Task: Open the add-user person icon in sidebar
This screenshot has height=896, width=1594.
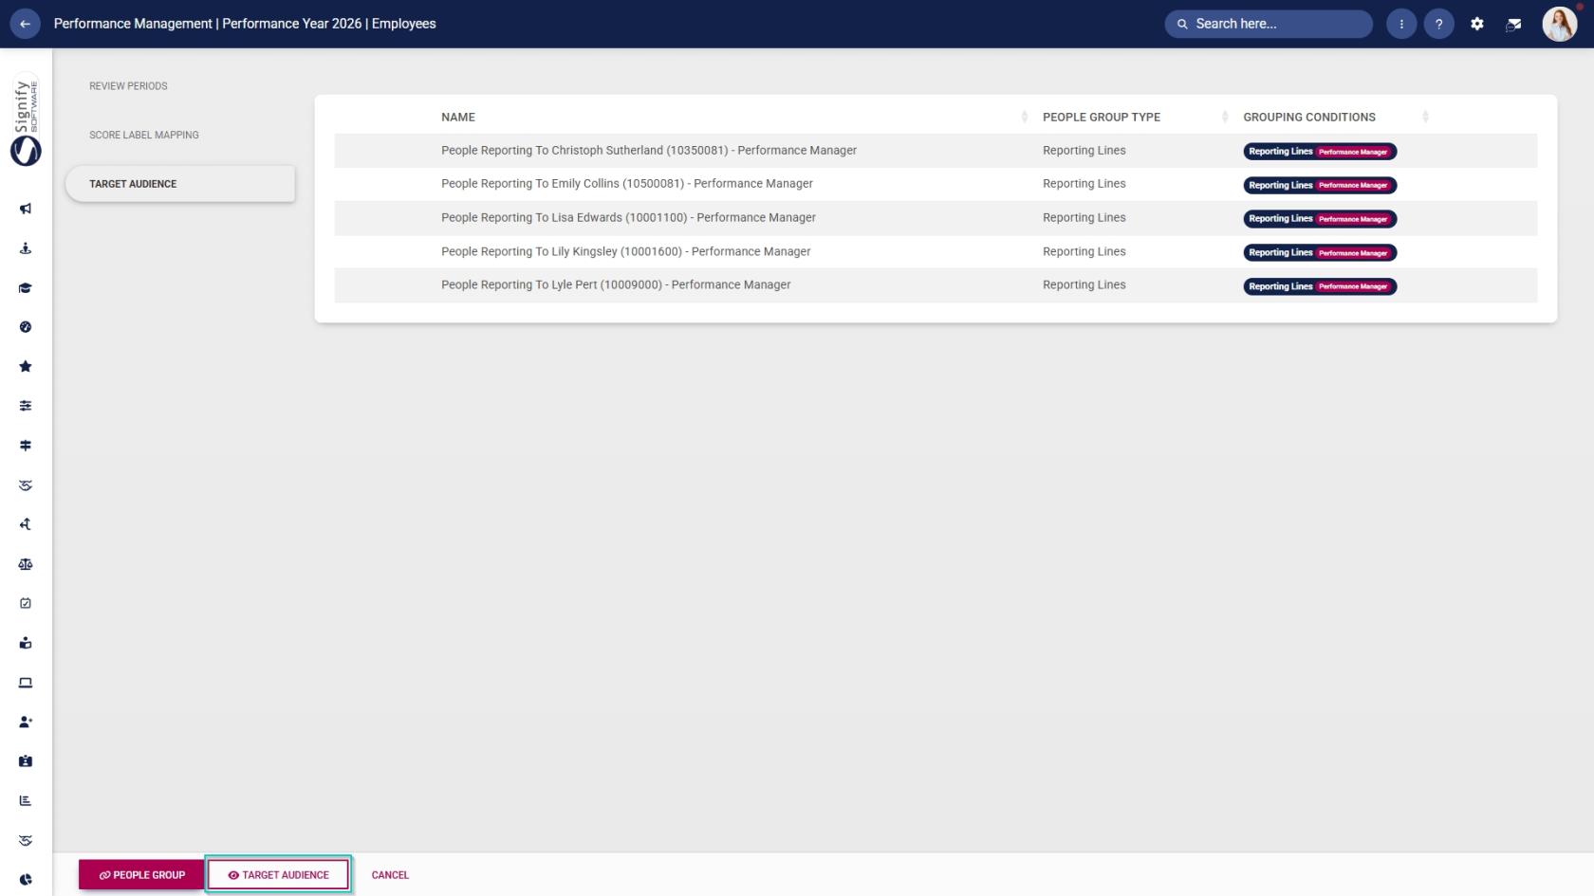Action: click(26, 722)
